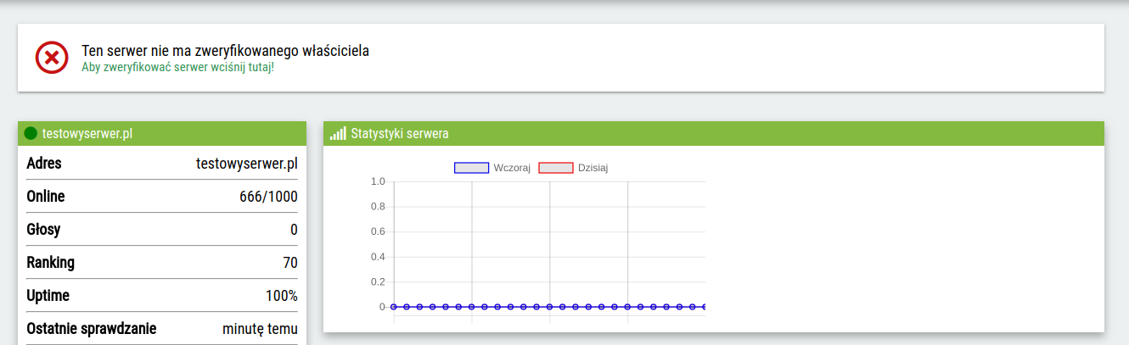Click the red X error icon

[51, 58]
